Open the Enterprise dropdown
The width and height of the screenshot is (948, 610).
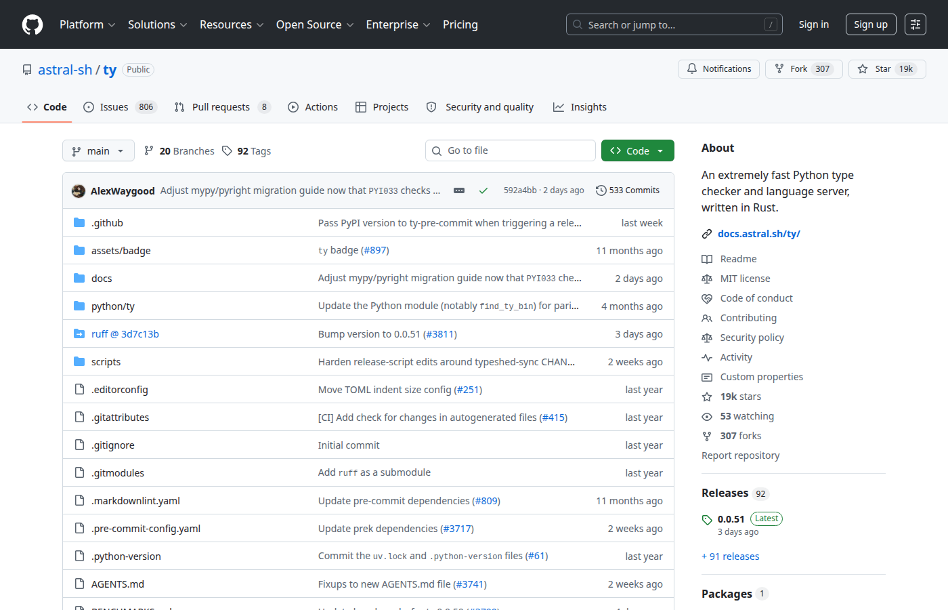click(x=398, y=24)
